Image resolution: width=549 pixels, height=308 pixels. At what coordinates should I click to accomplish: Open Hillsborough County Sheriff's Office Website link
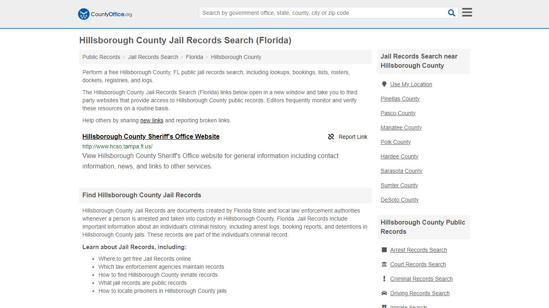151,136
